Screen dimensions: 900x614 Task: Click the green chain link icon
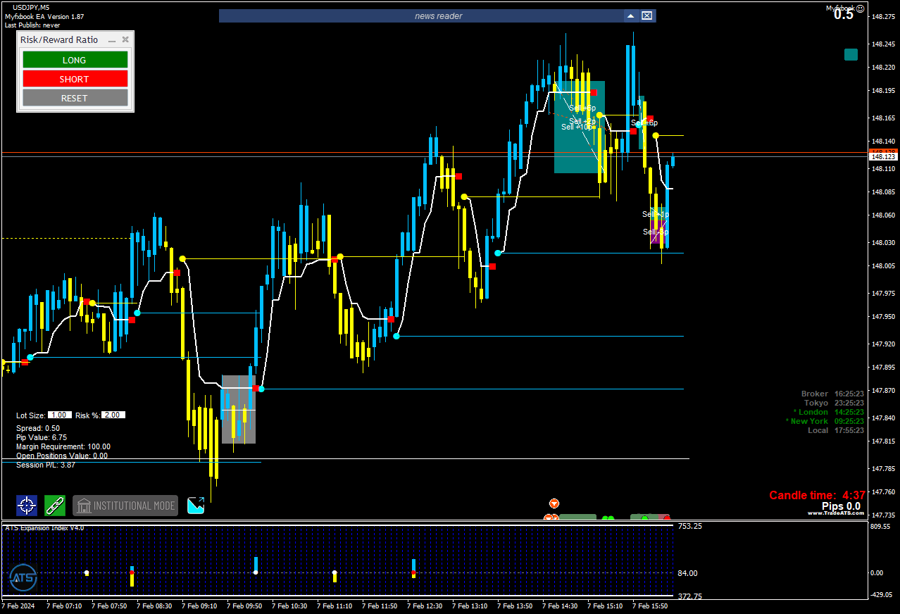[x=55, y=506]
